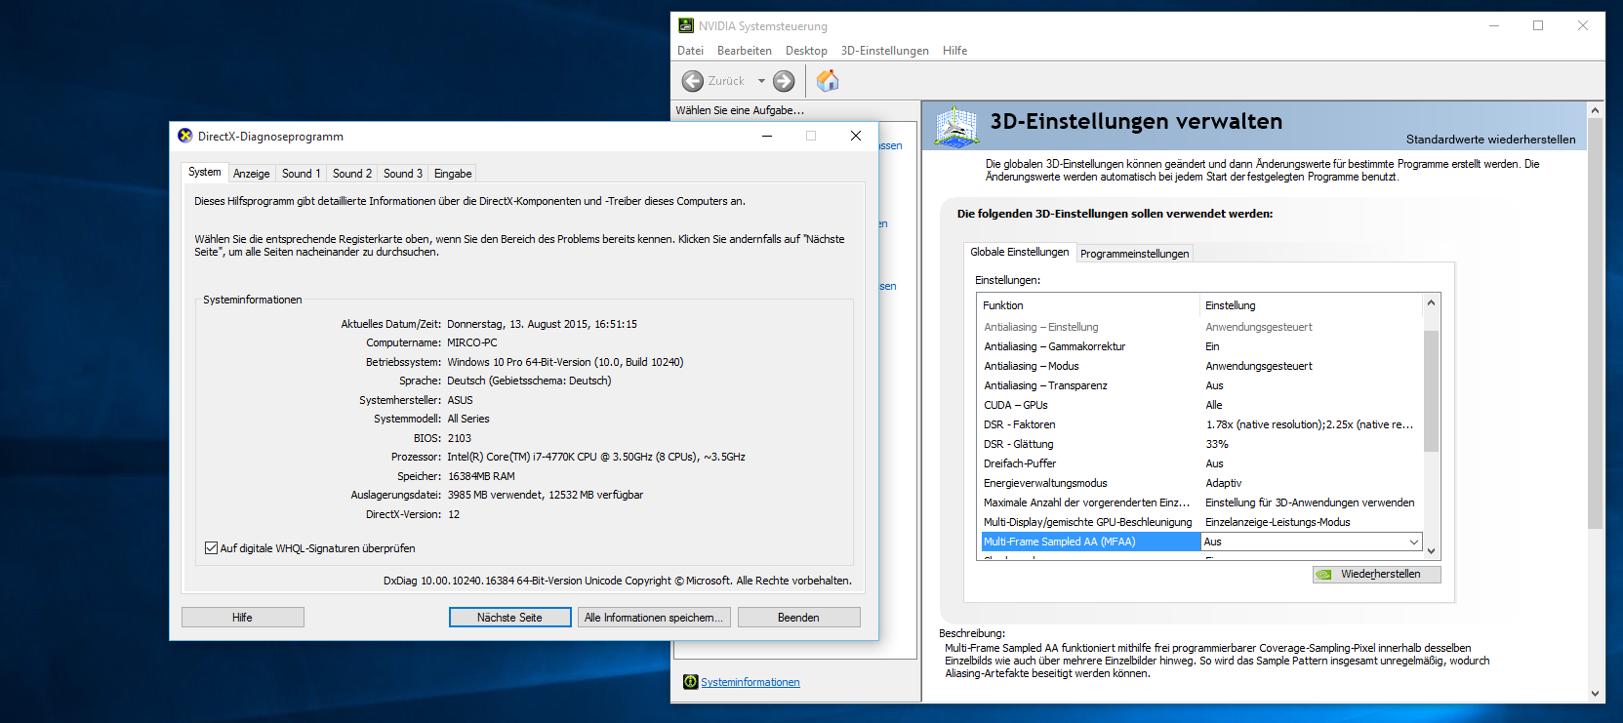
Task: Click the Einstellung column header
Action: pos(1312,305)
